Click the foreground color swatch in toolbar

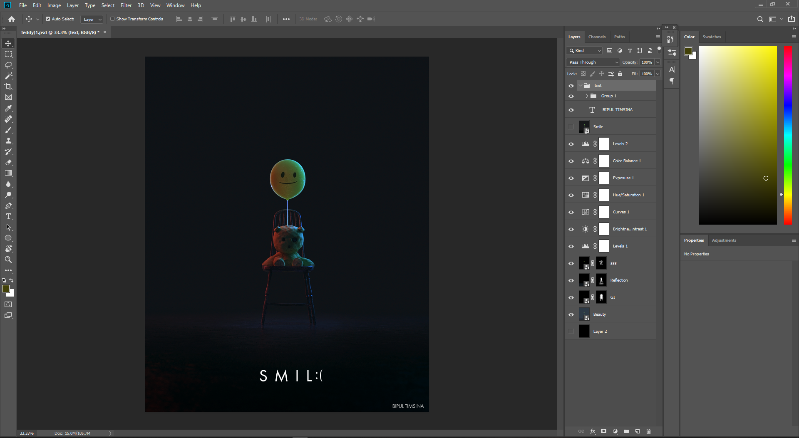6,289
